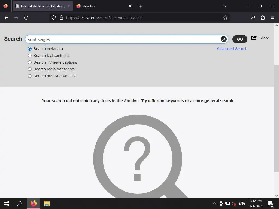Viewport: 279px width, 209px height.
Task: Open the Firefox hamburger application menu
Action: [x=272, y=18]
